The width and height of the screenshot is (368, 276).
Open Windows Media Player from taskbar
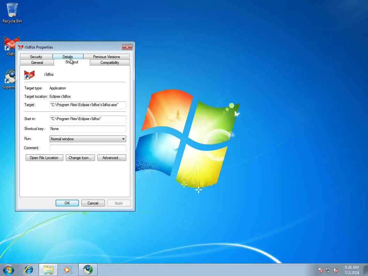67,270
